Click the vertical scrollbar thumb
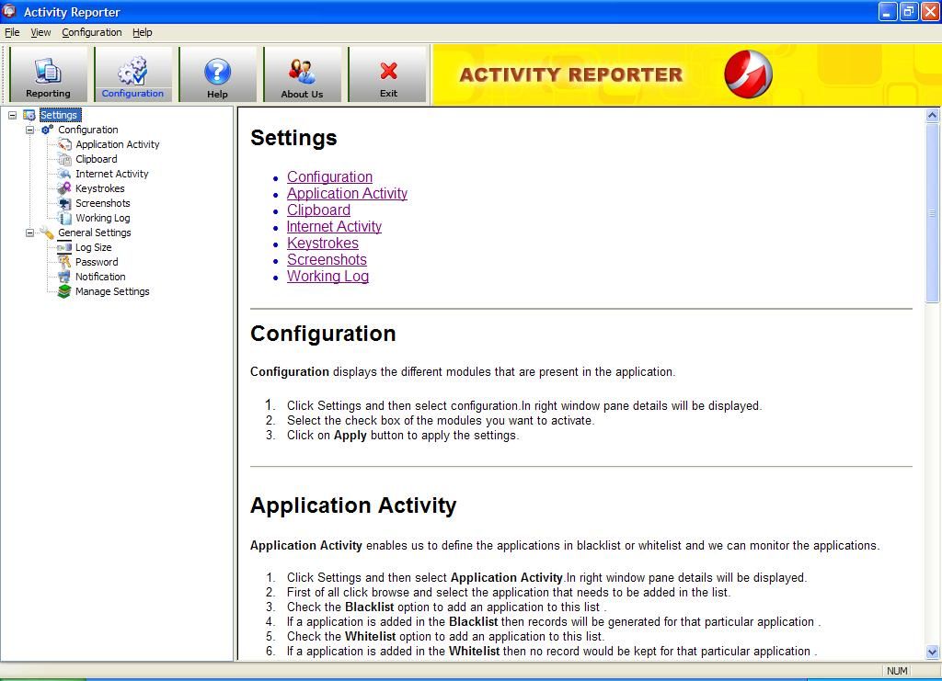Image resolution: width=942 pixels, height=681 pixels. [x=933, y=213]
